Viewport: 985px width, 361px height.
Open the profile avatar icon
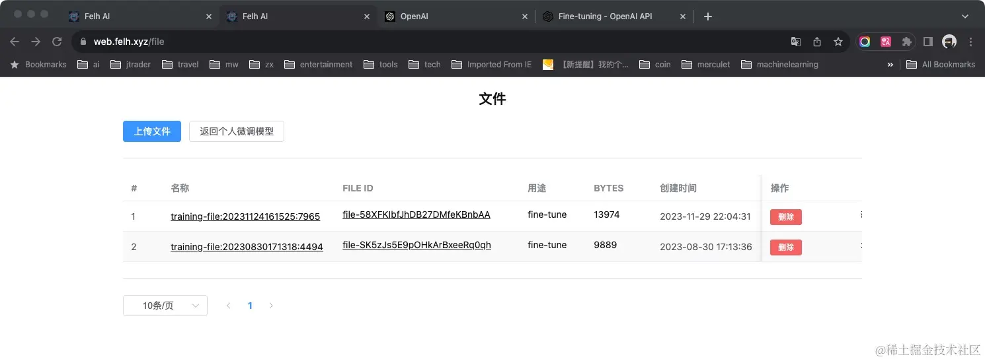(949, 42)
